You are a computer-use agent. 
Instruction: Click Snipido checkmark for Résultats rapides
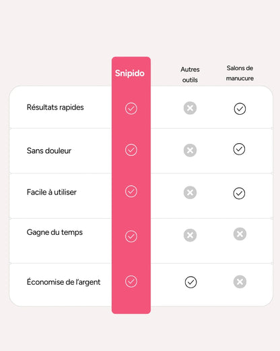pyautogui.click(x=131, y=109)
